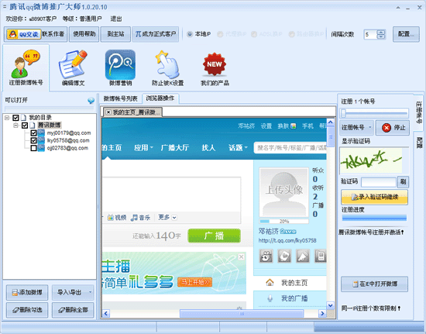Image resolution: width=426 pixels, height=334 pixels.
Task: Click the QQ交谈 penguin button
Action: tap(24, 34)
